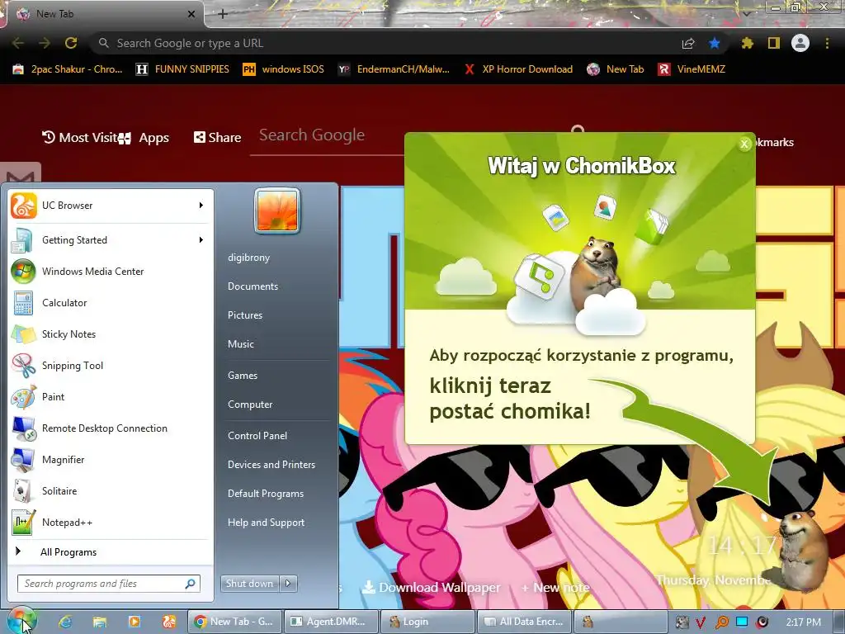845x634 pixels.
Task: Open UC Browser in the taskbar
Action: pyautogui.click(x=168, y=622)
